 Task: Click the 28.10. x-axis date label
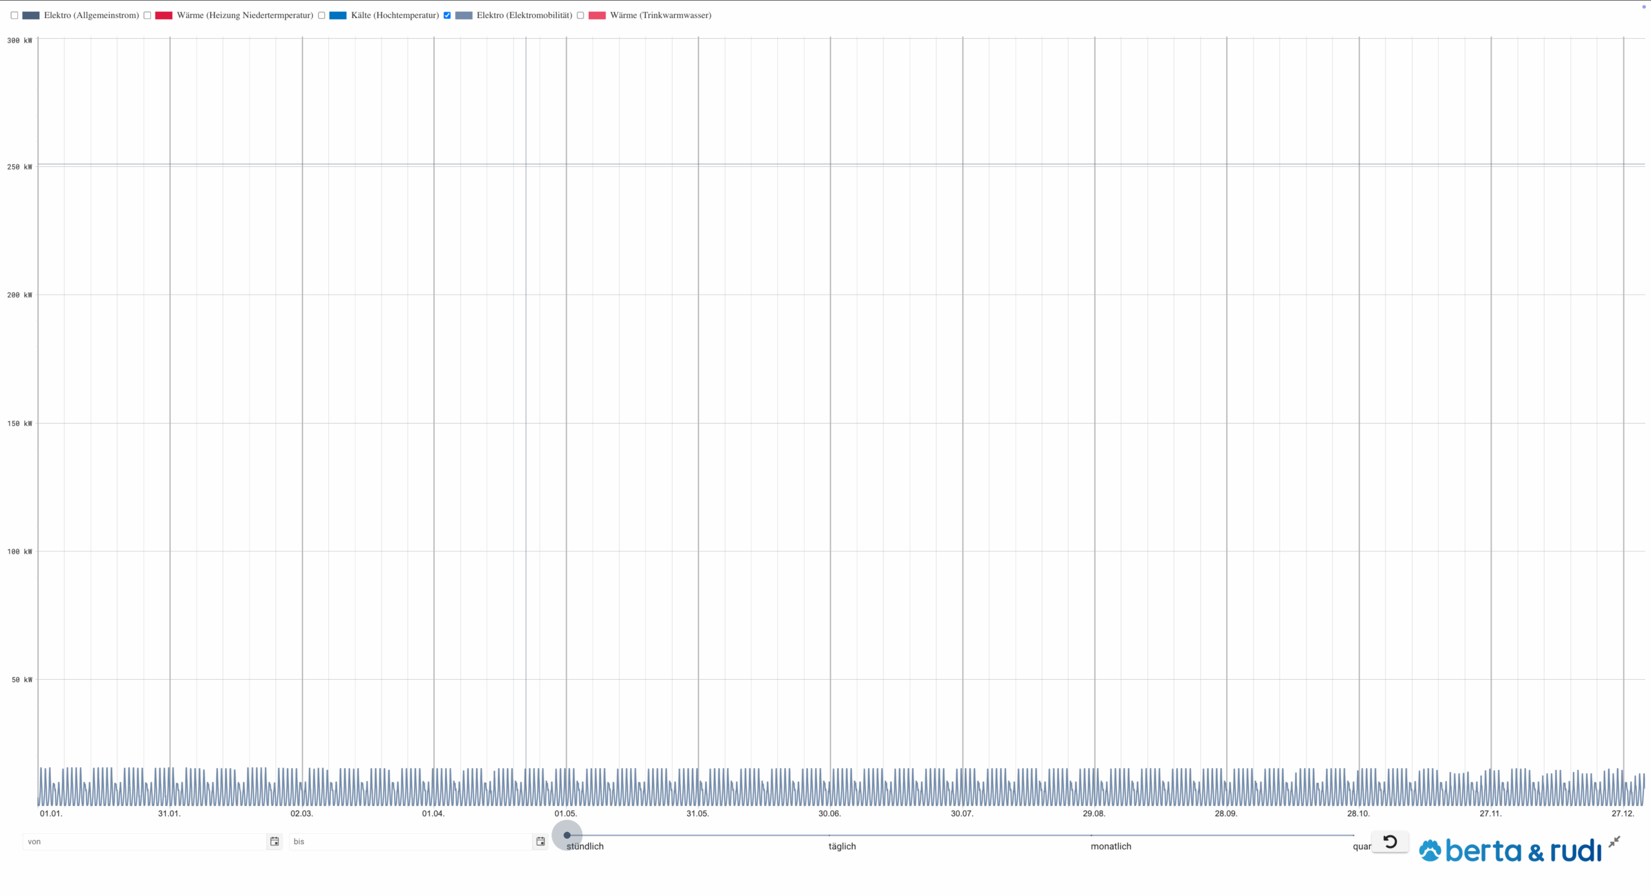click(1358, 814)
